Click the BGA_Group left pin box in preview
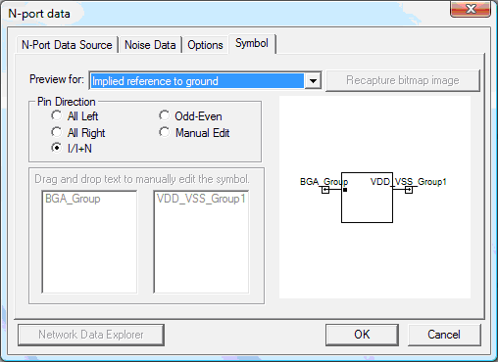 325,190
